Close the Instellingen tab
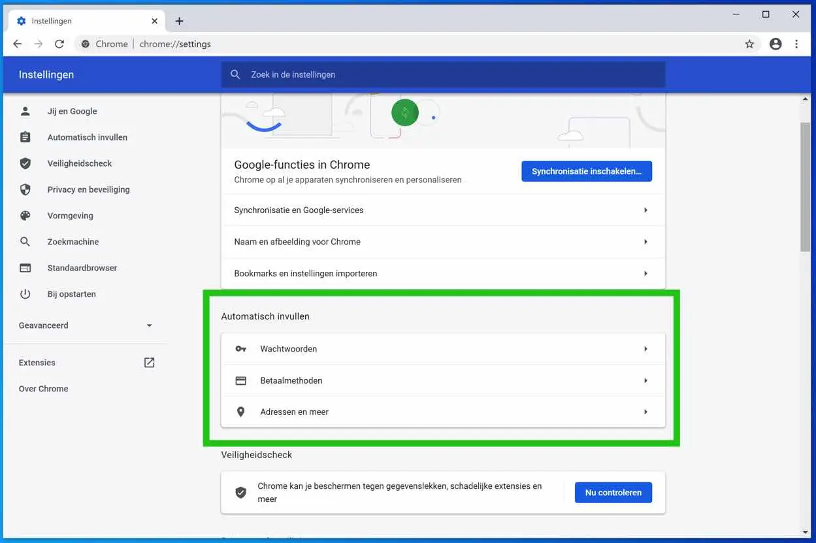The height and width of the screenshot is (543, 816). click(155, 21)
